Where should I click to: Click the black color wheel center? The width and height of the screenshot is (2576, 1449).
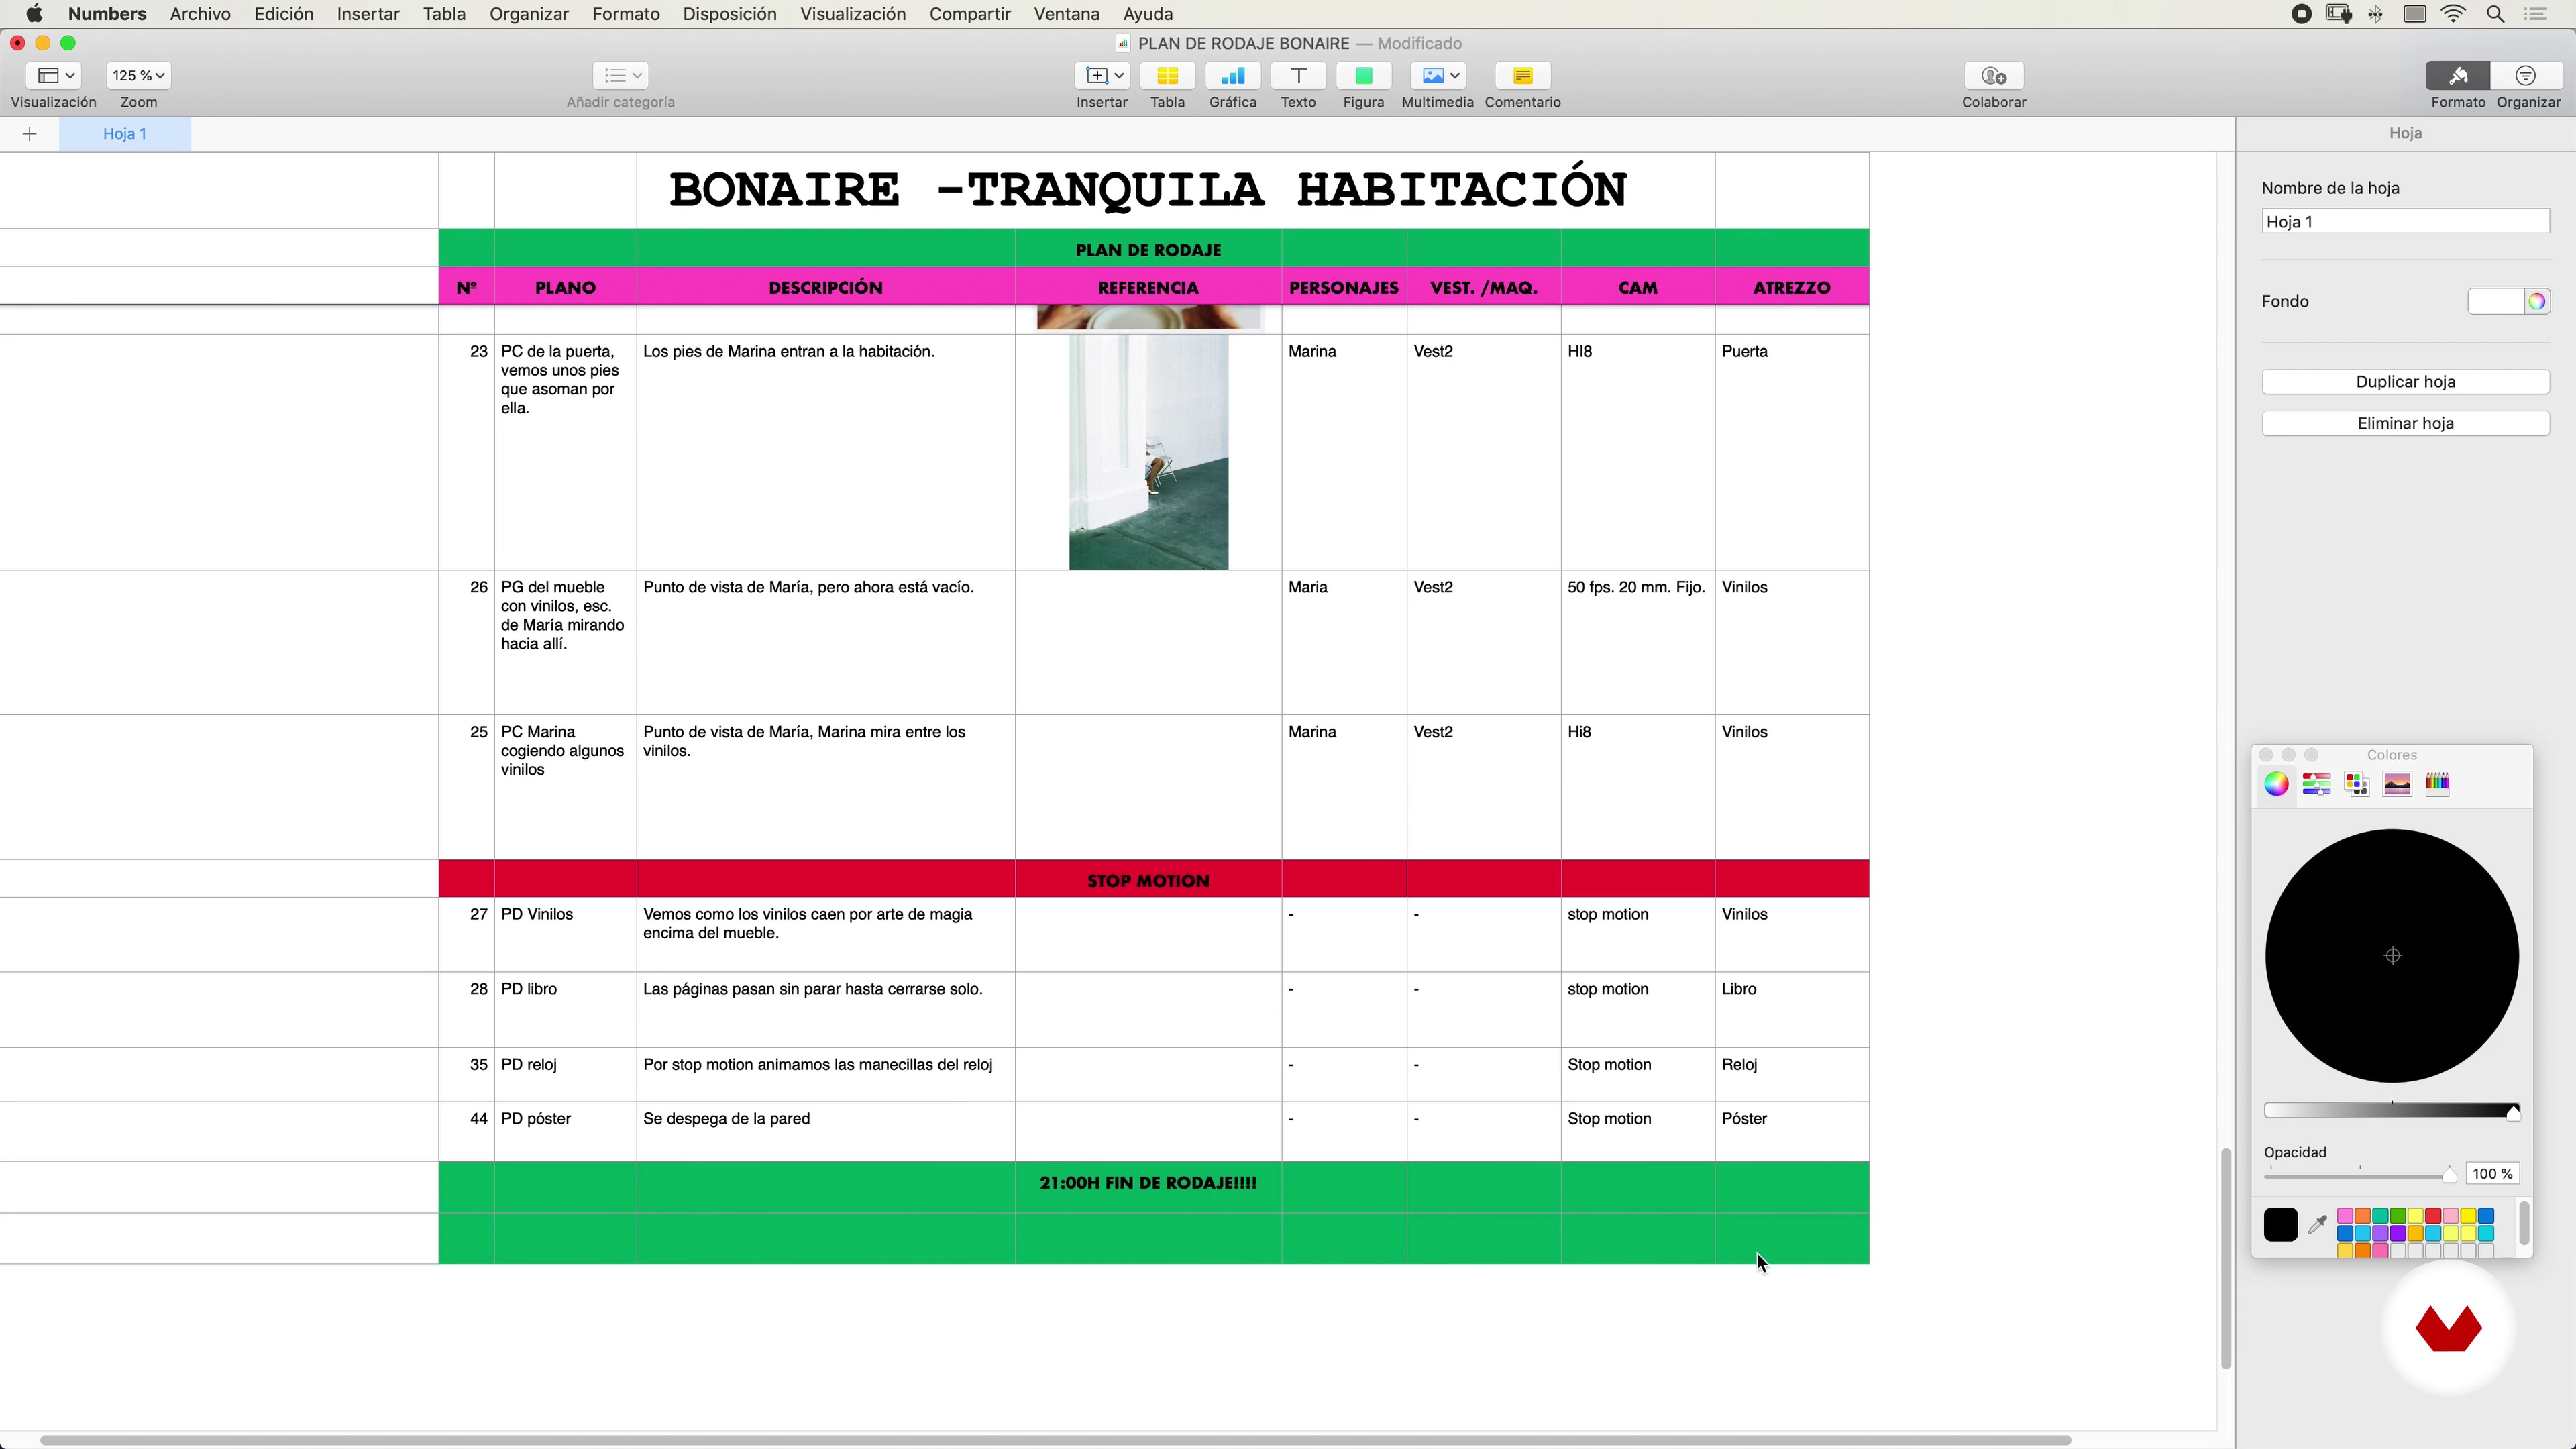pos(2392,956)
